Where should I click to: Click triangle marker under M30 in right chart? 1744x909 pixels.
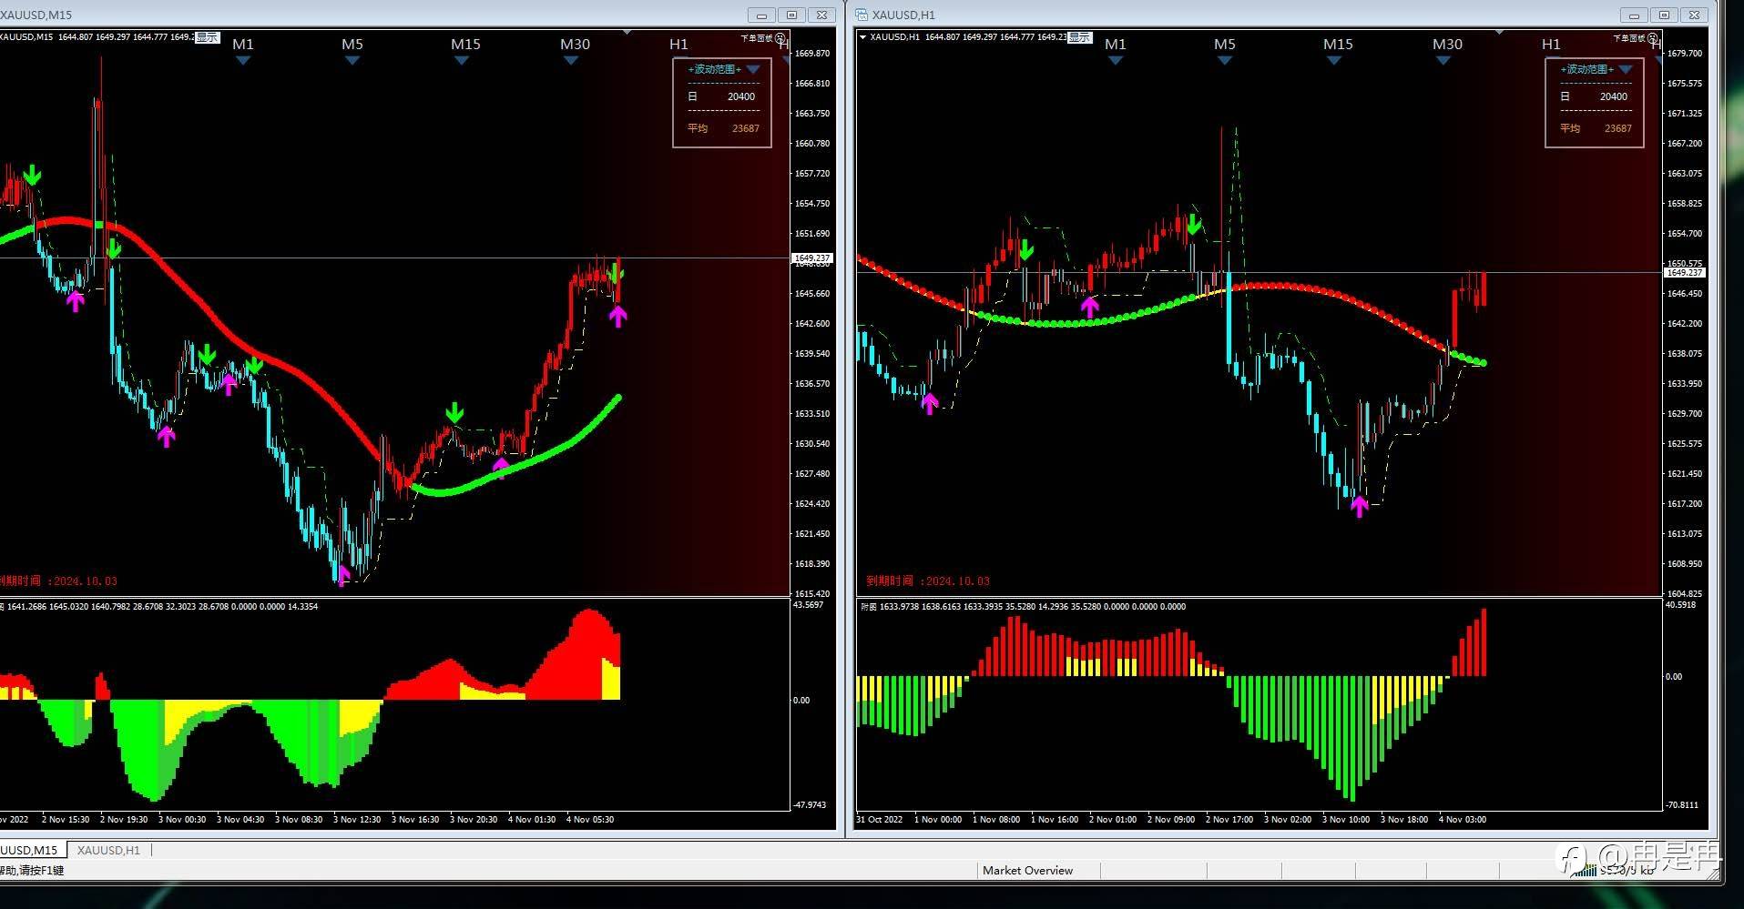click(x=1443, y=61)
